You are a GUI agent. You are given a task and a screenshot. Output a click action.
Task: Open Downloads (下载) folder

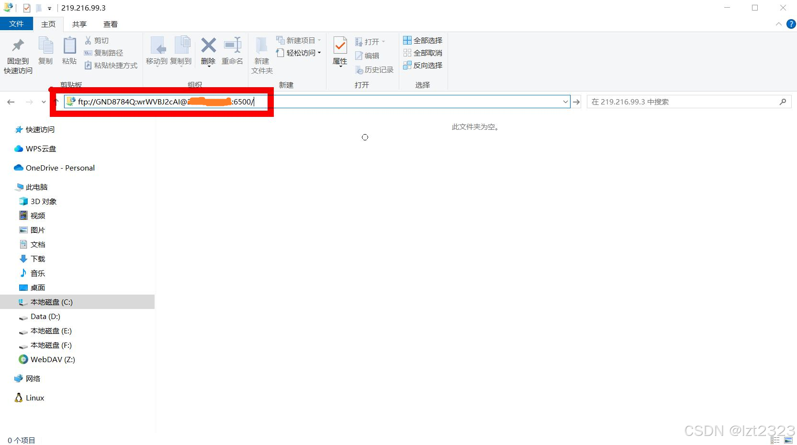click(32, 259)
